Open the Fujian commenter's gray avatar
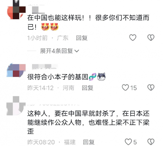The width and height of the screenshot is (163, 146). (16, 106)
